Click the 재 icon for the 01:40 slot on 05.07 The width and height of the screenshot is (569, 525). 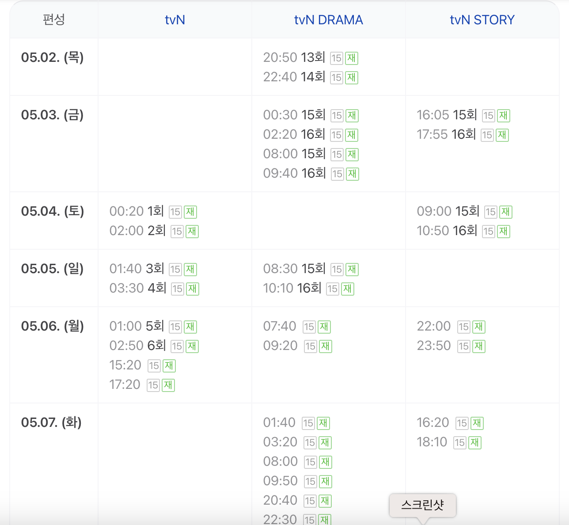323,423
